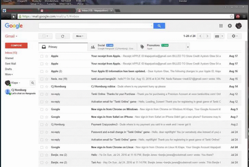Check the first Apple receipt email checkbox
Screen dimensions: 249x167
[x=42, y=56]
